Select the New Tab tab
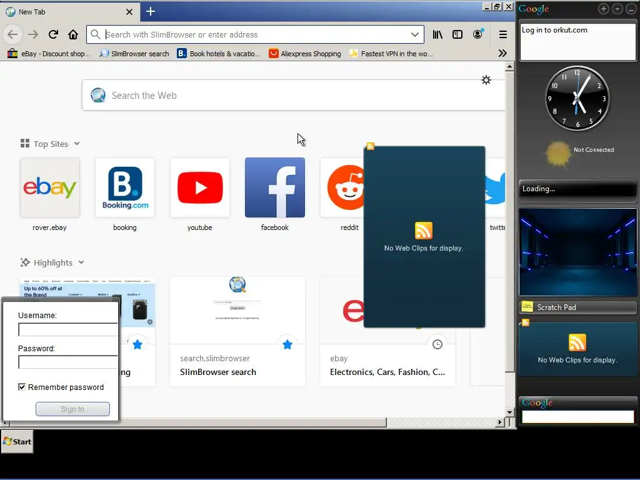Image resolution: width=640 pixels, height=480 pixels. (69, 12)
